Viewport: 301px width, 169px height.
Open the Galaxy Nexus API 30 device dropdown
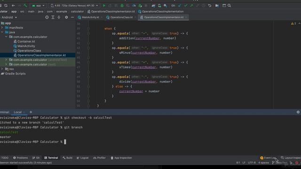pos(74,6)
